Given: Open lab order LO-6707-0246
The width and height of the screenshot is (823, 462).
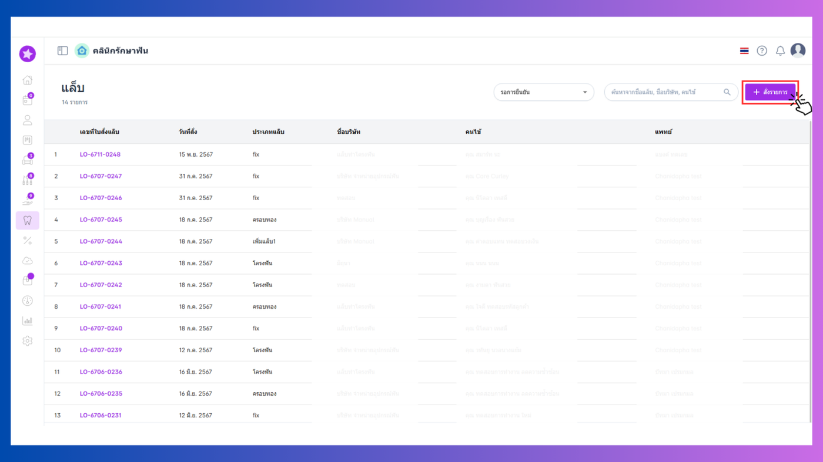Looking at the screenshot, I should [x=101, y=198].
